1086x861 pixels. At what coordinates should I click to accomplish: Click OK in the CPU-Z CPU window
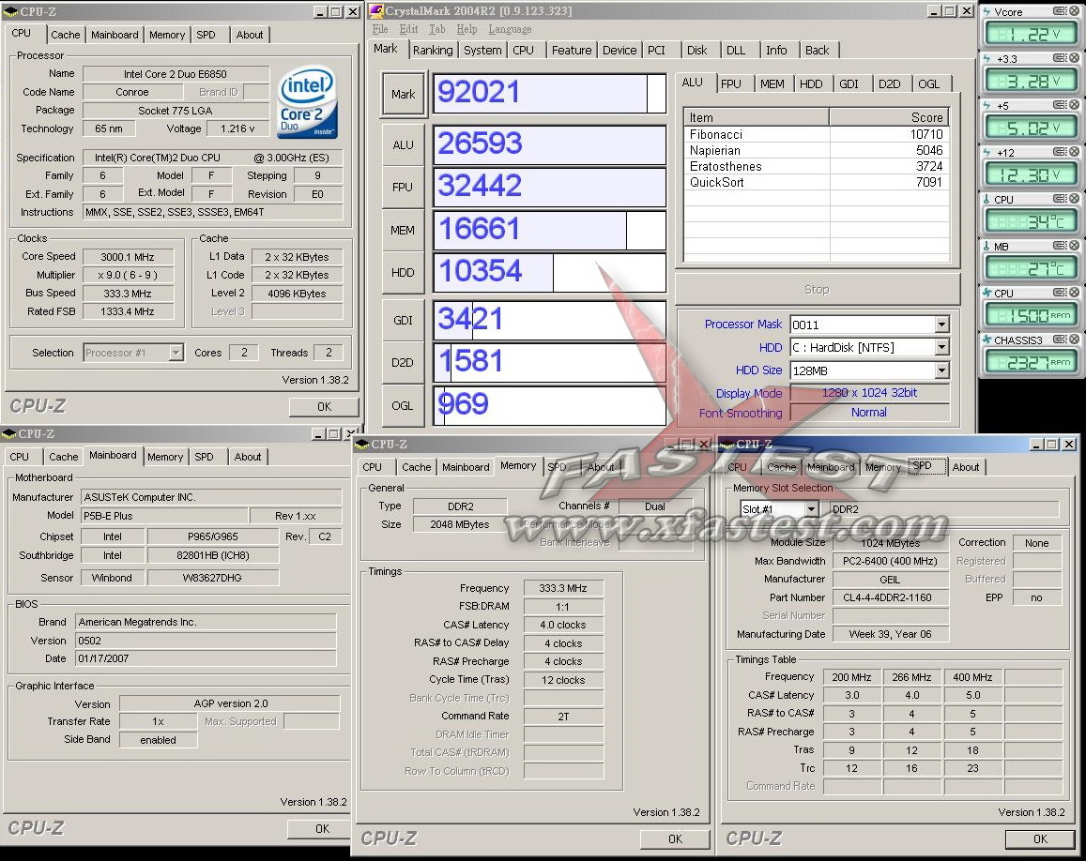point(324,407)
